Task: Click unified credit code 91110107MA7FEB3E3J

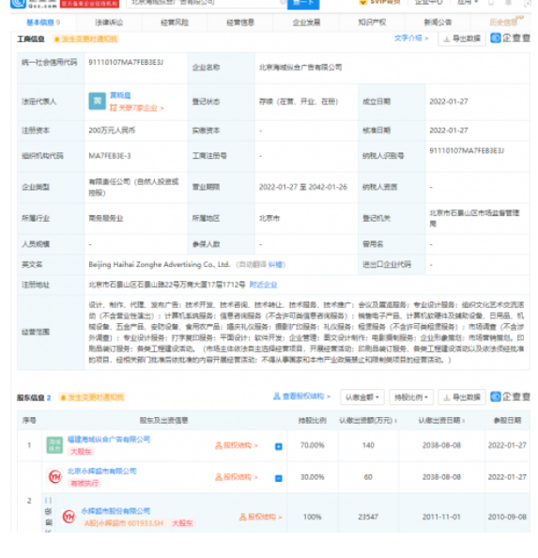Action: [x=126, y=62]
